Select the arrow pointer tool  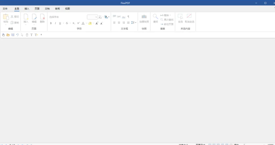pyautogui.click(x=22, y=35)
